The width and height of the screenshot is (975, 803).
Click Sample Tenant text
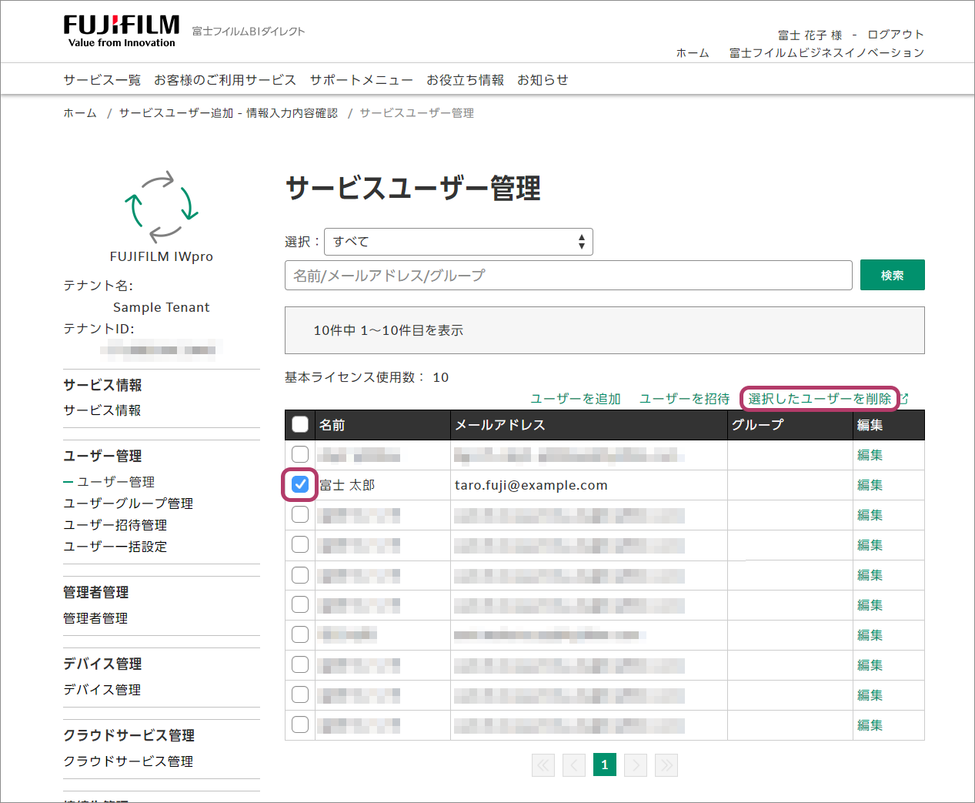(162, 307)
